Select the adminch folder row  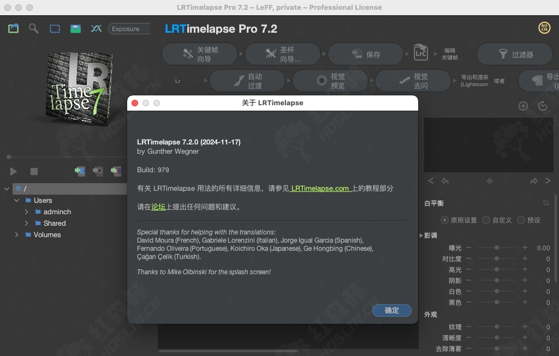(x=57, y=212)
